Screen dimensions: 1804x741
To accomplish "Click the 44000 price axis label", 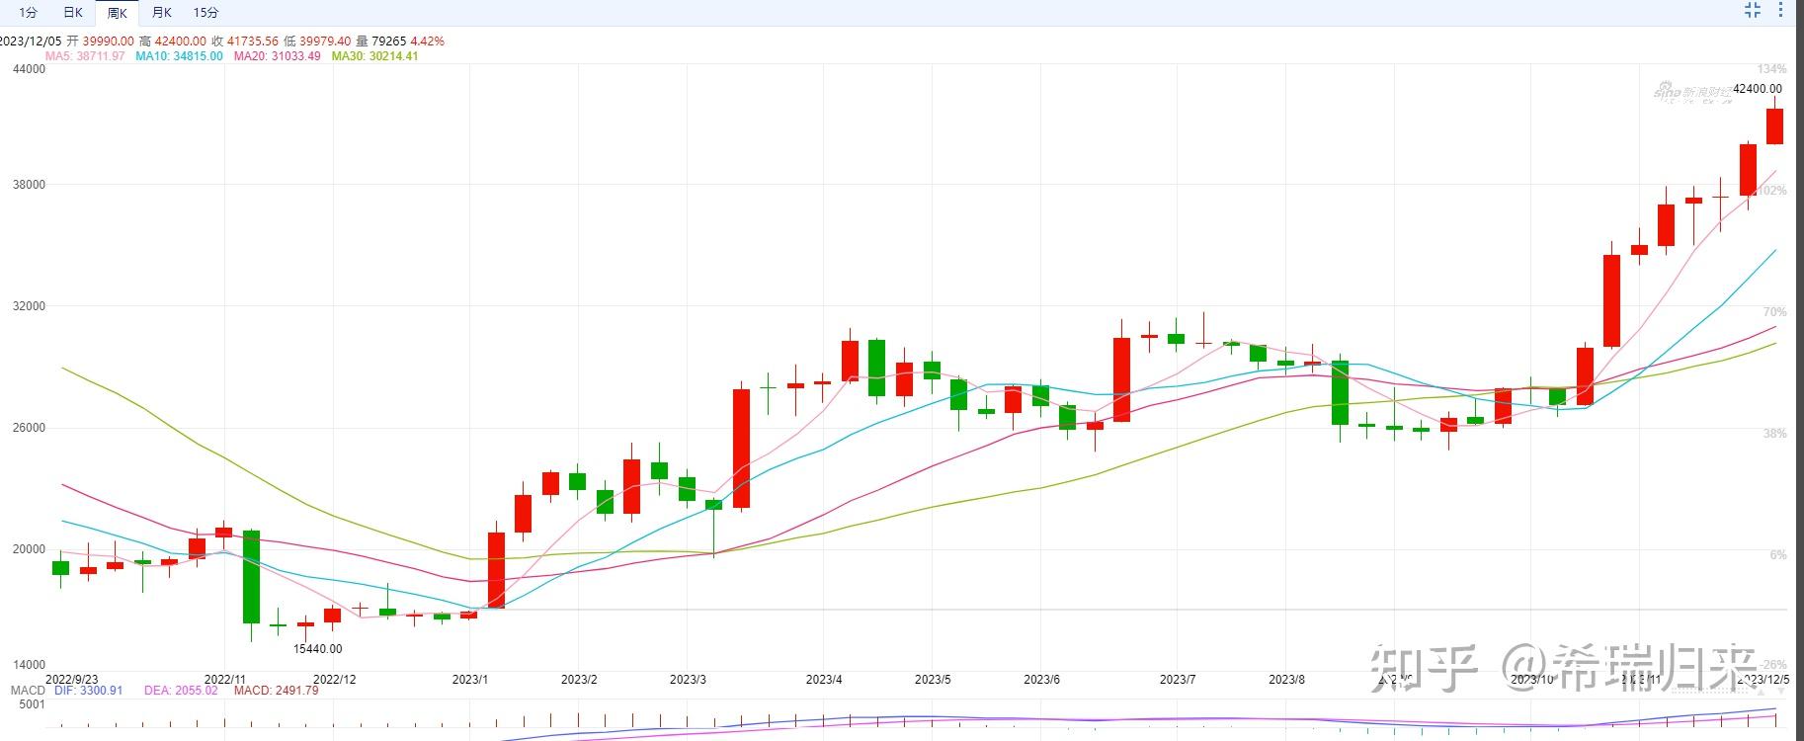I will (29, 69).
